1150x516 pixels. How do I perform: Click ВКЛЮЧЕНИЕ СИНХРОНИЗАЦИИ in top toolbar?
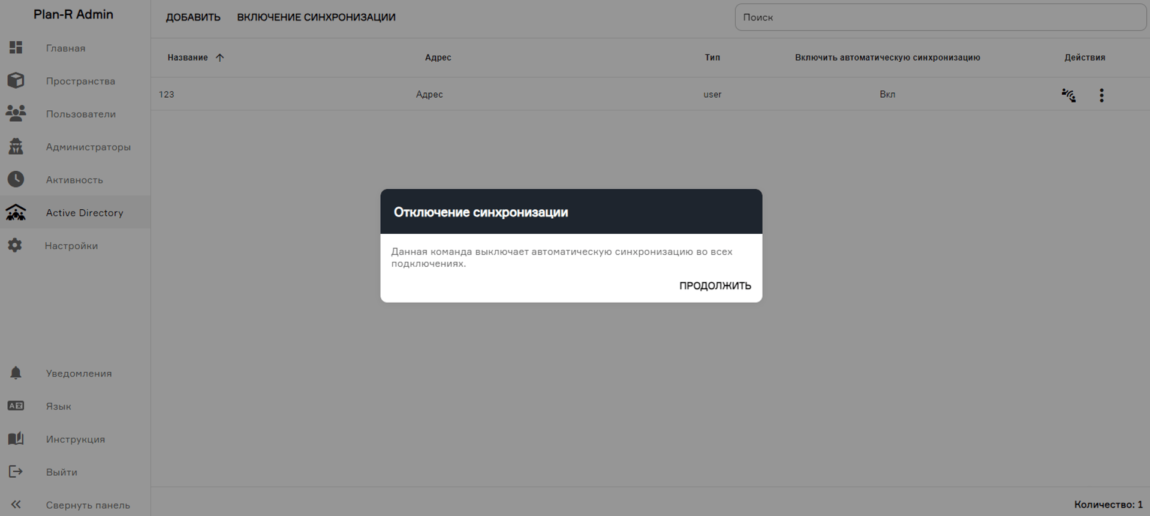(316, 17)
